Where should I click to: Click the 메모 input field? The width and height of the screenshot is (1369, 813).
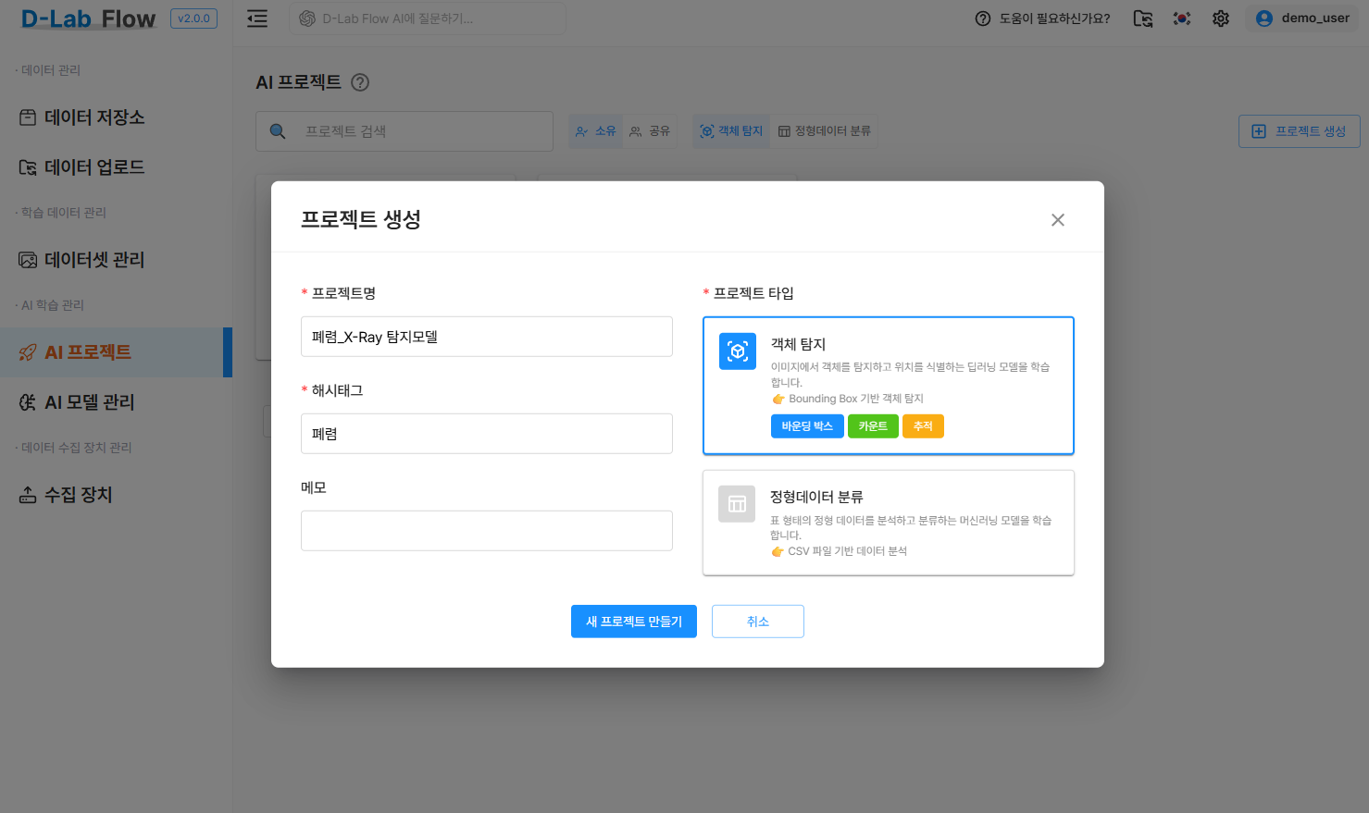[x=486, y=530]
